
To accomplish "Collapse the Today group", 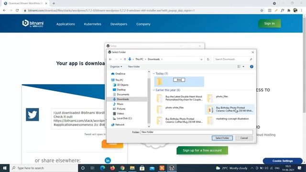I will pos(154,74).
